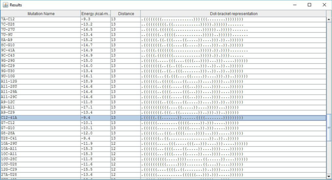Select the 8C-G10 mutation row
This screenshot has width=332, height=180.
(163, 45)
